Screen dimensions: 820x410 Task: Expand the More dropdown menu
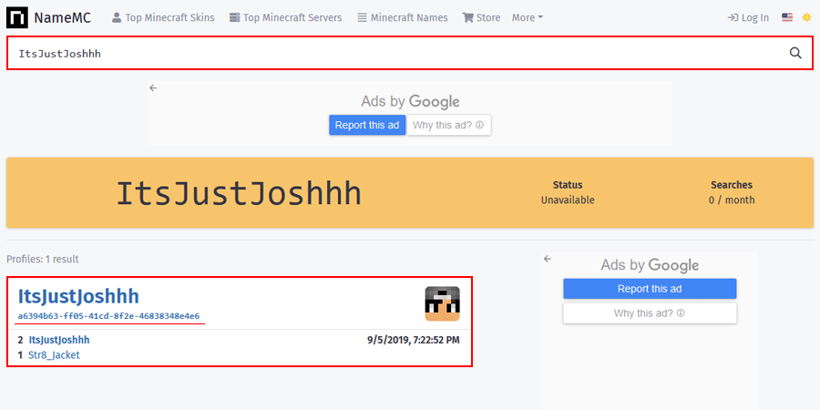coord(528,18)
